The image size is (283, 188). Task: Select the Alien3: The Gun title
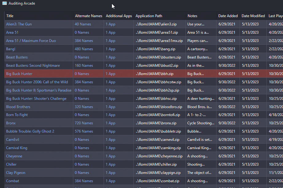(19, 24)
